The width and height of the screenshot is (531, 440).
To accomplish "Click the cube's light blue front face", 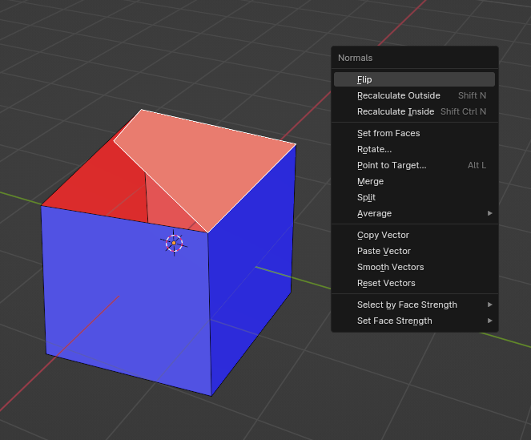I will [127, 300].
